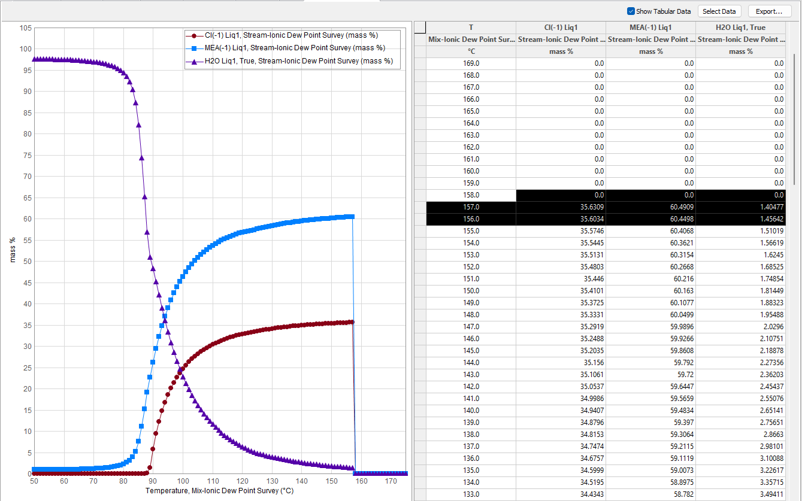Screen dimensions: 802x501
Task: Click the H2O value 2.45437
Action: click(740, 387)
